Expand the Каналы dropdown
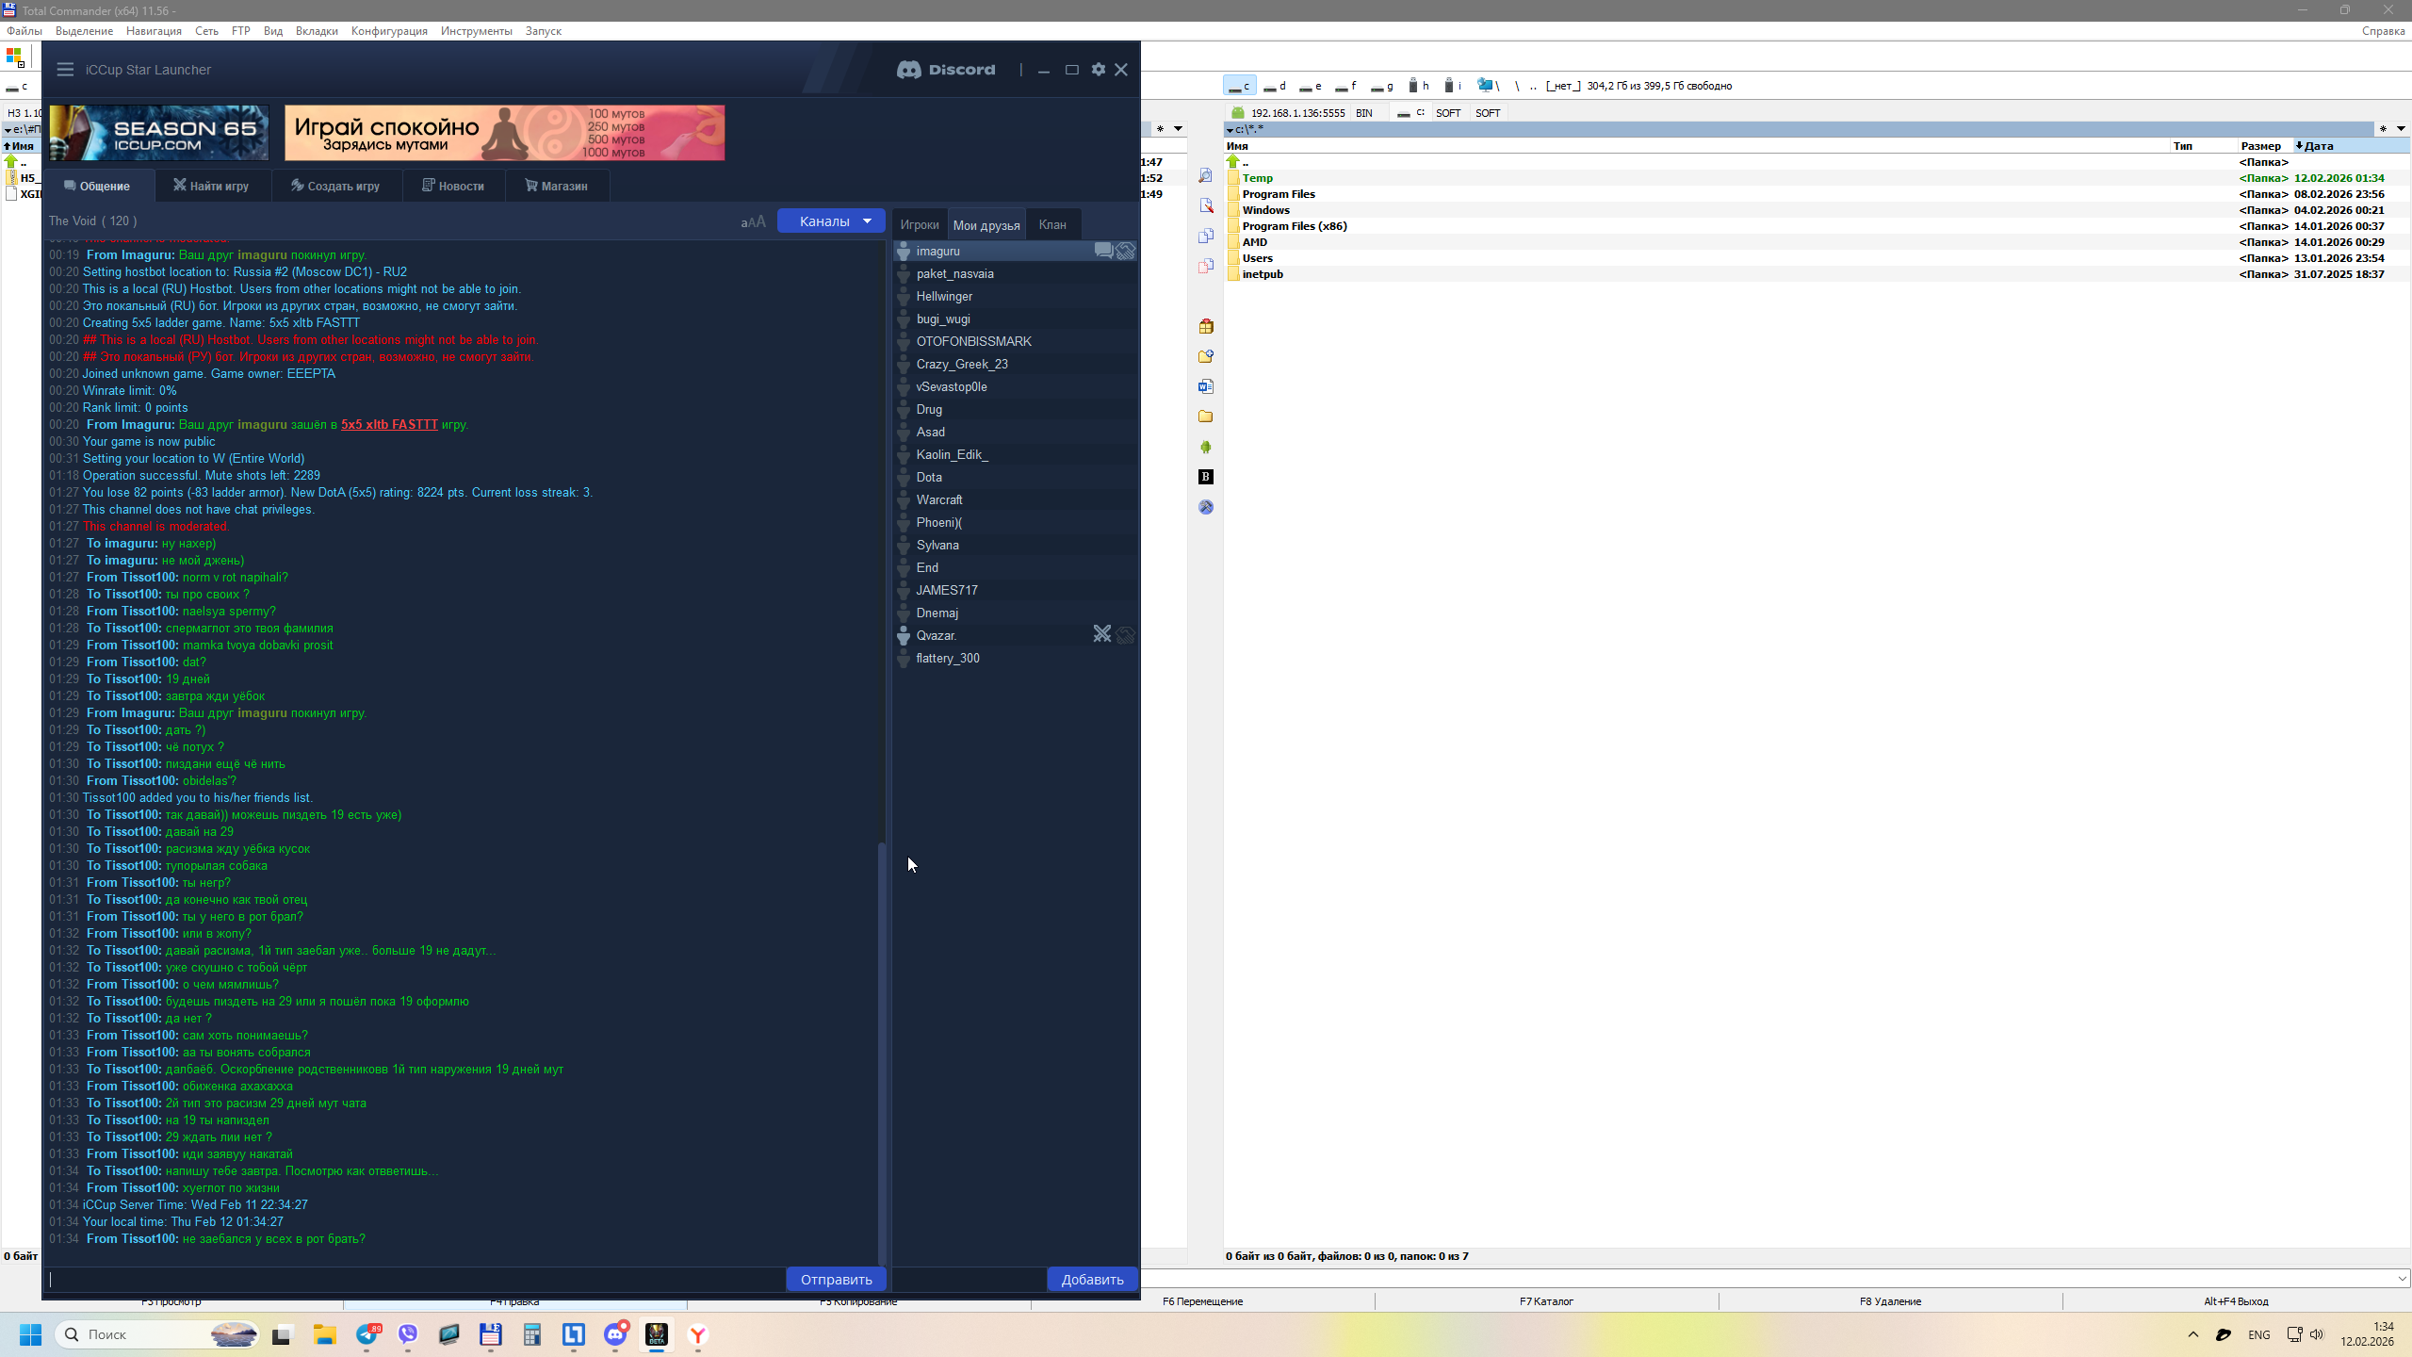 (831, 221)
